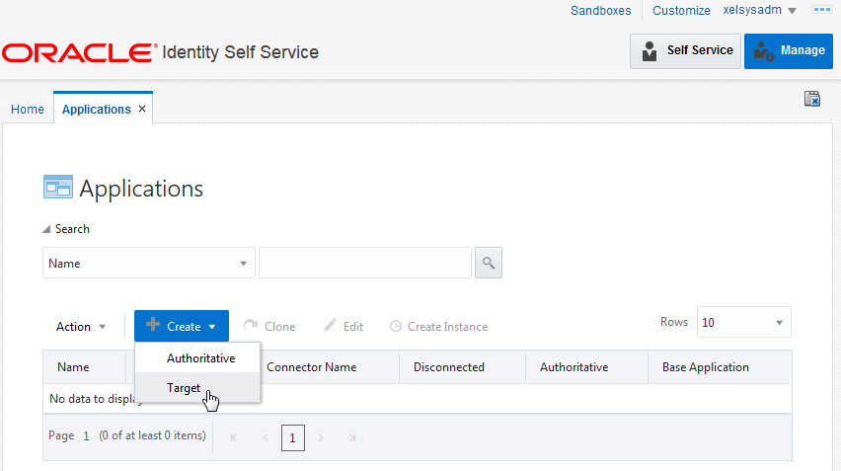Viewport: 841px width, 471px height.
Task: Click the close-all-tabs icon at the tab bar's right end
Action: pos(812,99)
